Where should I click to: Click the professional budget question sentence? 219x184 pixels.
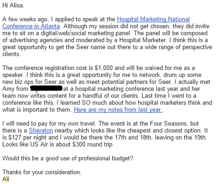pos(68,159)
